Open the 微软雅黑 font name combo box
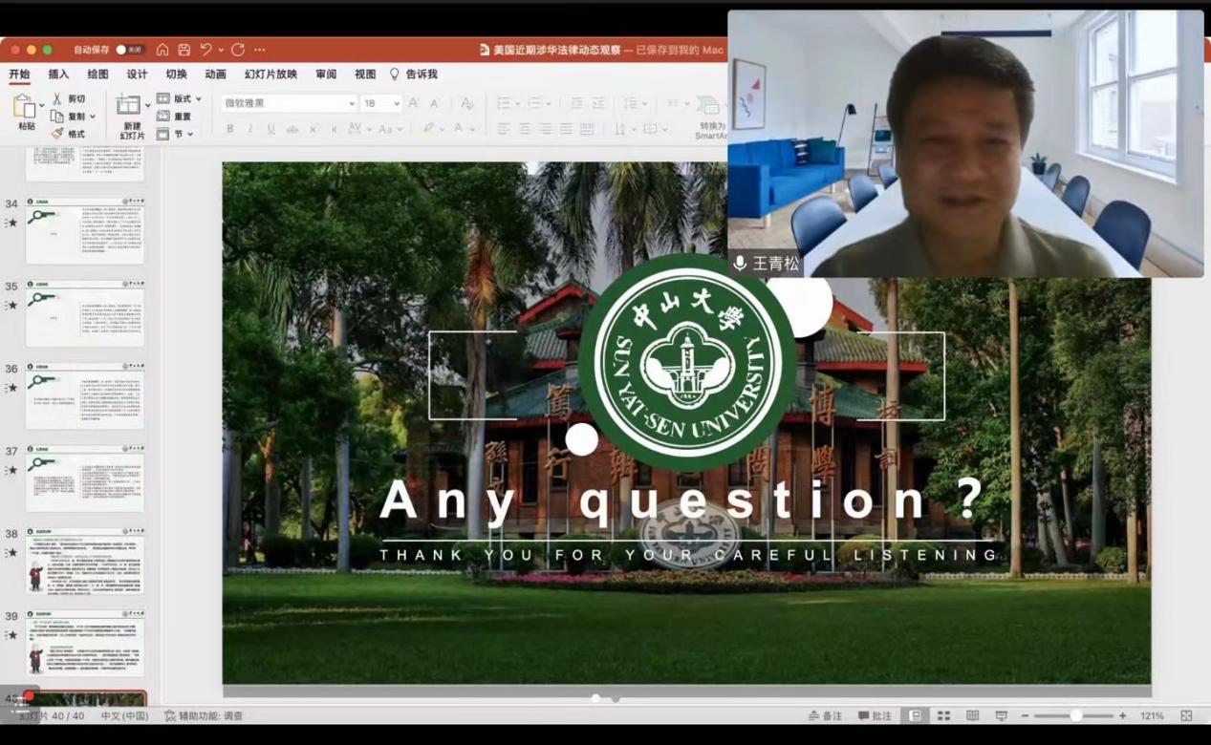This screenshot has height=745, width=1211. click(x=289, y=103)
